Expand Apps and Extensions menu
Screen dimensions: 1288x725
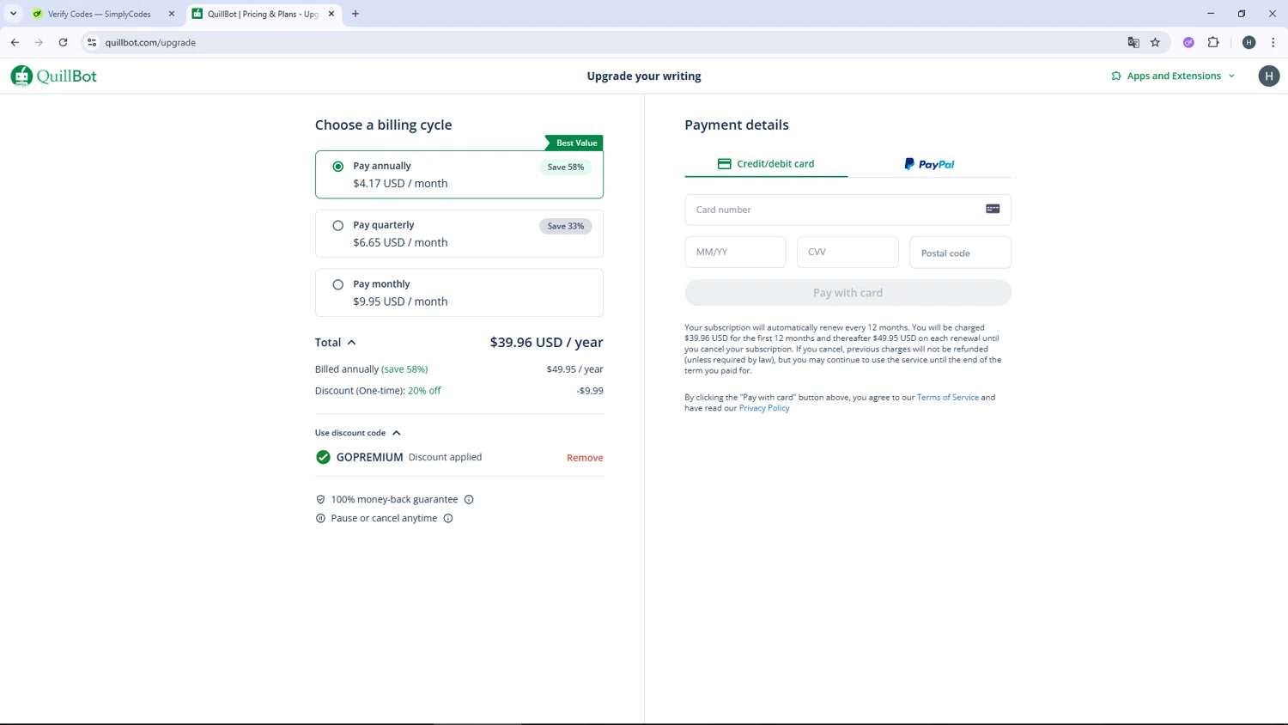click(x=1173, y=76)
